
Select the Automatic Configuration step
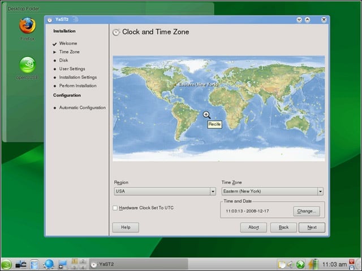tap(83, 108)
